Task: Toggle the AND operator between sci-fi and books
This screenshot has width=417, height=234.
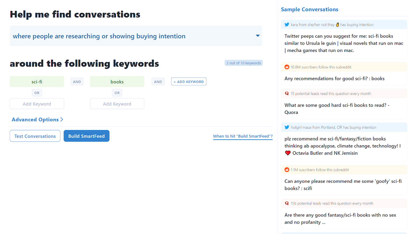Action: [77, 82]
